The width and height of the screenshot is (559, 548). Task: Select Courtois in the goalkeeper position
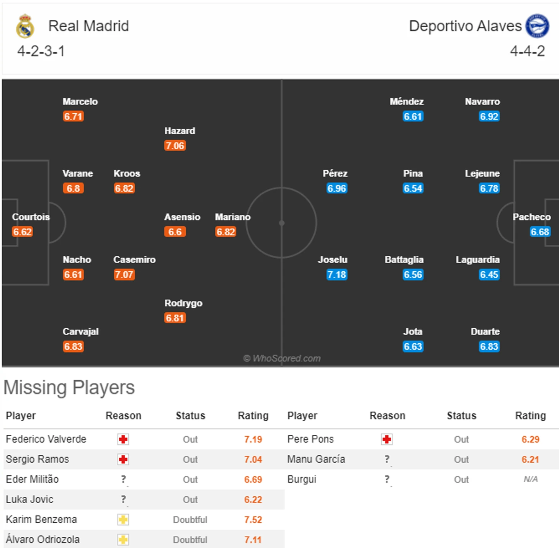(x=31, y=217)
